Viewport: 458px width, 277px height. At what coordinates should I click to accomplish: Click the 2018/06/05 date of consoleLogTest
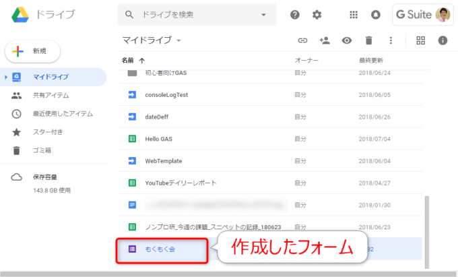[x=374, y=95]
